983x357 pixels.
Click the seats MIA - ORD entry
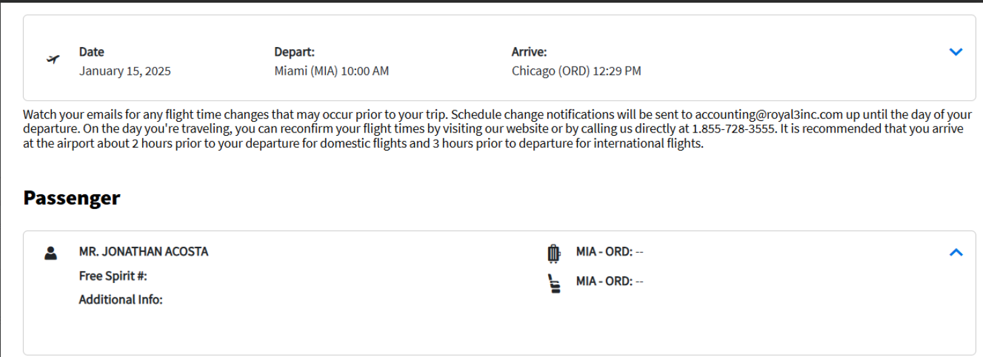(x=610, y=281)
